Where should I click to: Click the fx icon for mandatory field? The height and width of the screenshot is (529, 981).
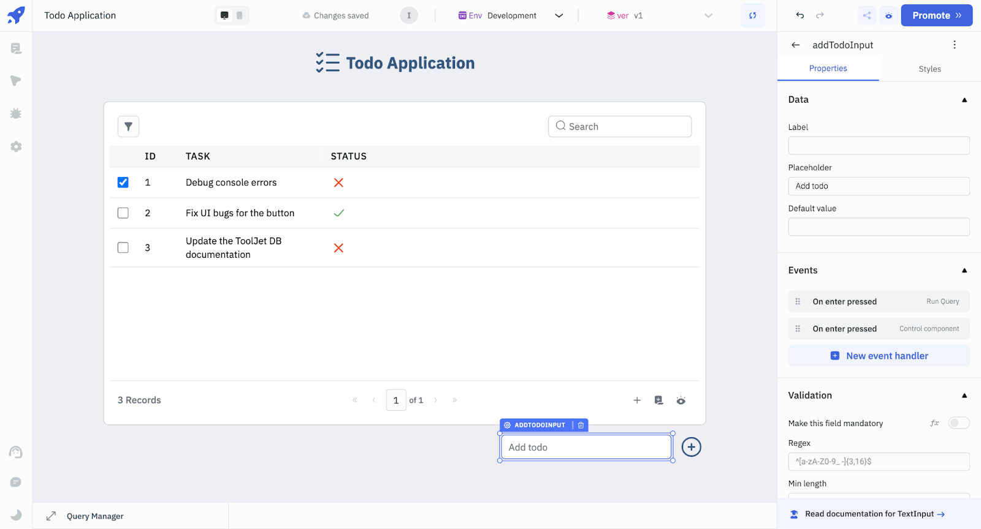[934, 423]
